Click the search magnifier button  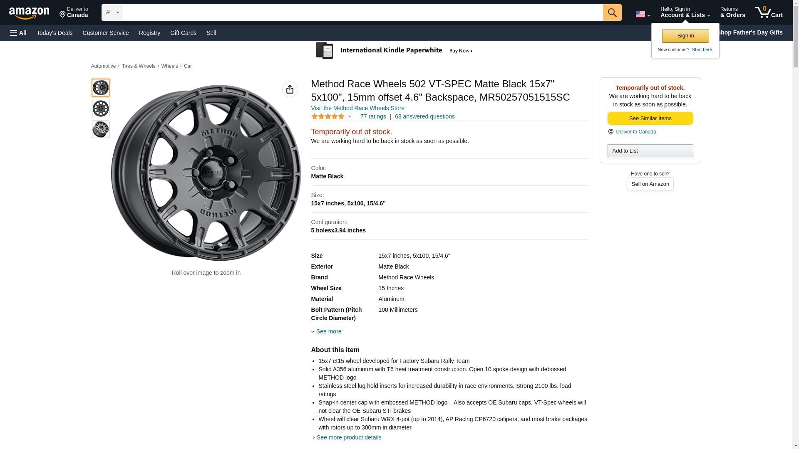tap(612, 12)
